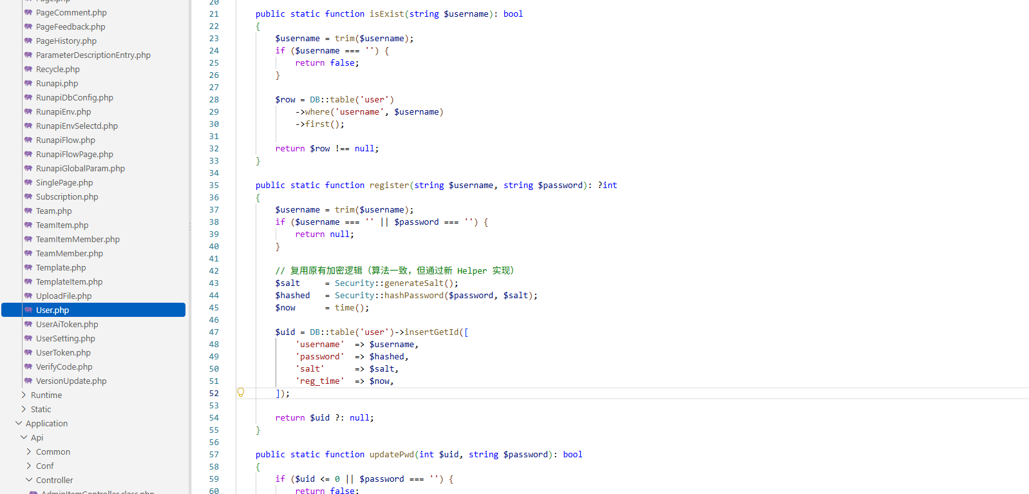Open RunapiDbConfig.php file
The width and height of the screenshot is (1029, 494).
75,97
